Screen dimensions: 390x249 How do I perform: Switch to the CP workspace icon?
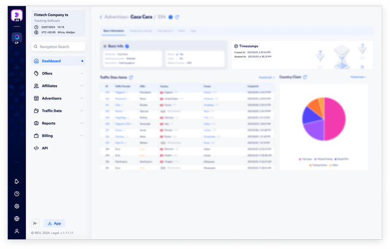[x=17, y=38]
